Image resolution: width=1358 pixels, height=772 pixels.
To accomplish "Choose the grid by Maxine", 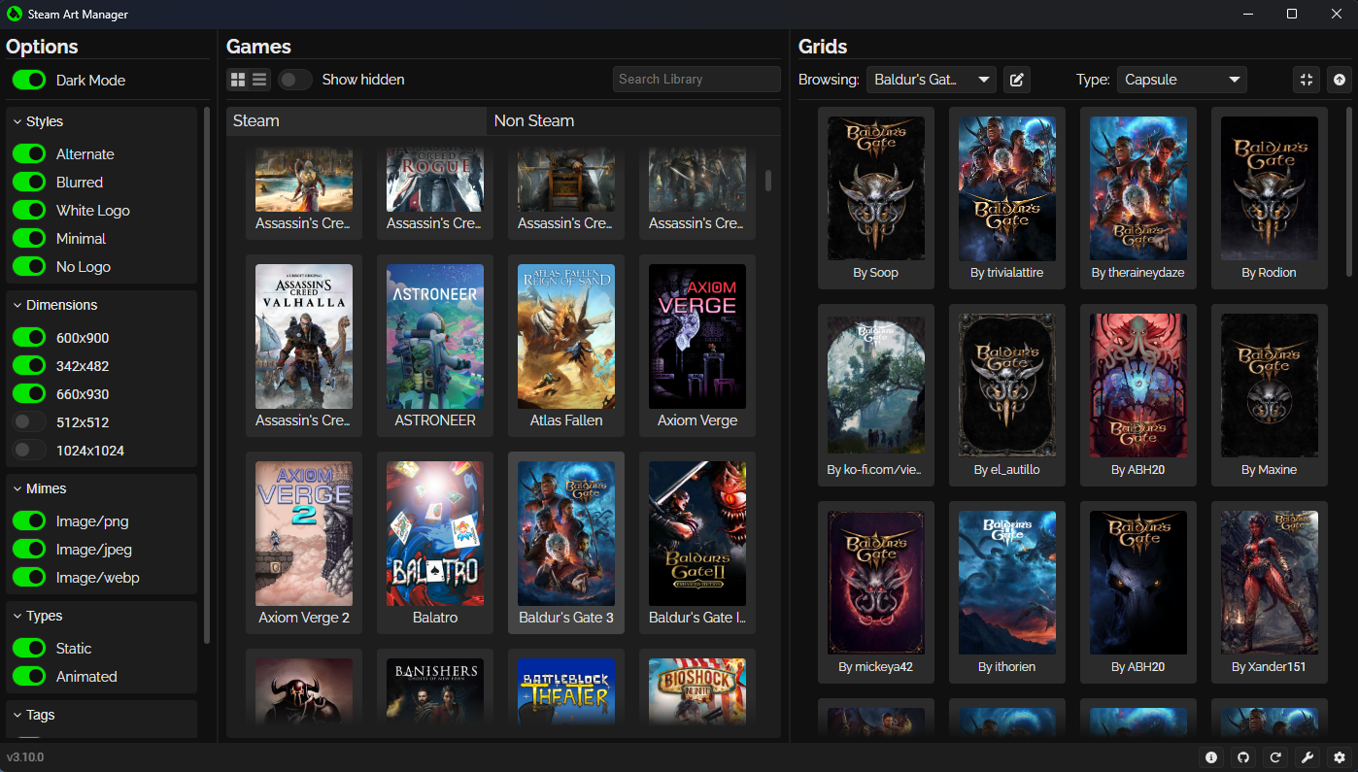I will click(1270, 395).
